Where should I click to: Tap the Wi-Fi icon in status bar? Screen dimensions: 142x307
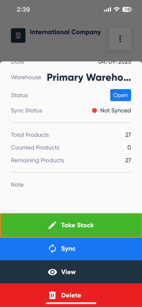click(117, 9)
